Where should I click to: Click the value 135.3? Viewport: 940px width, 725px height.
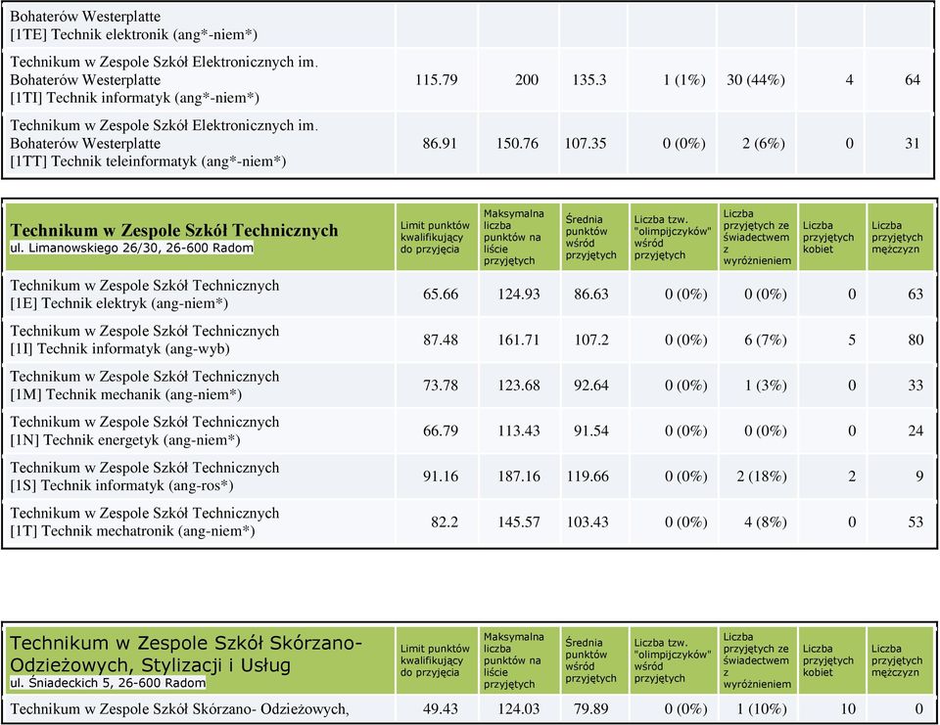(589, 79)
